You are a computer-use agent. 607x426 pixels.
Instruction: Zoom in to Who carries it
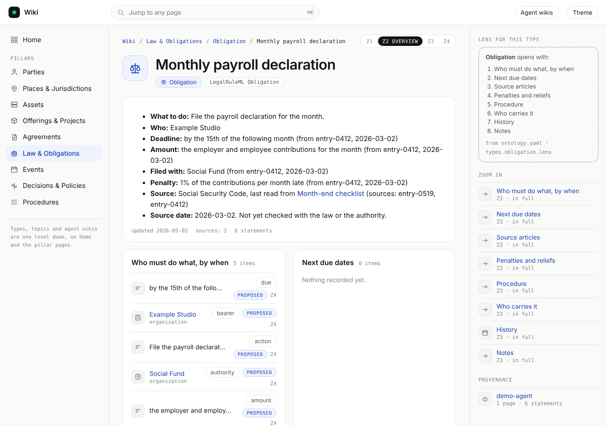(x=517, y=306)
